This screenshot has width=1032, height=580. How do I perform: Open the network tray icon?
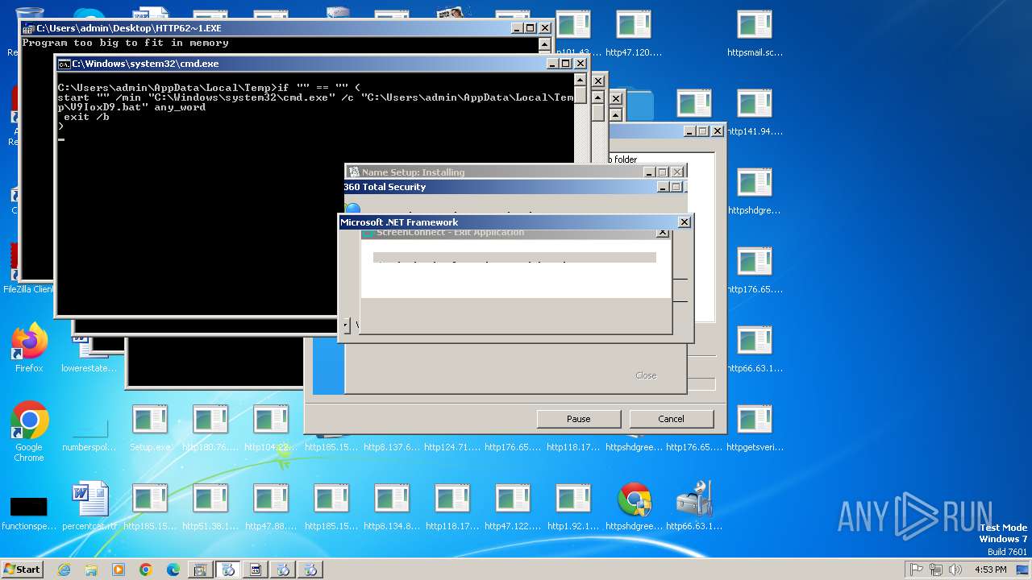[x=936, y=570]
